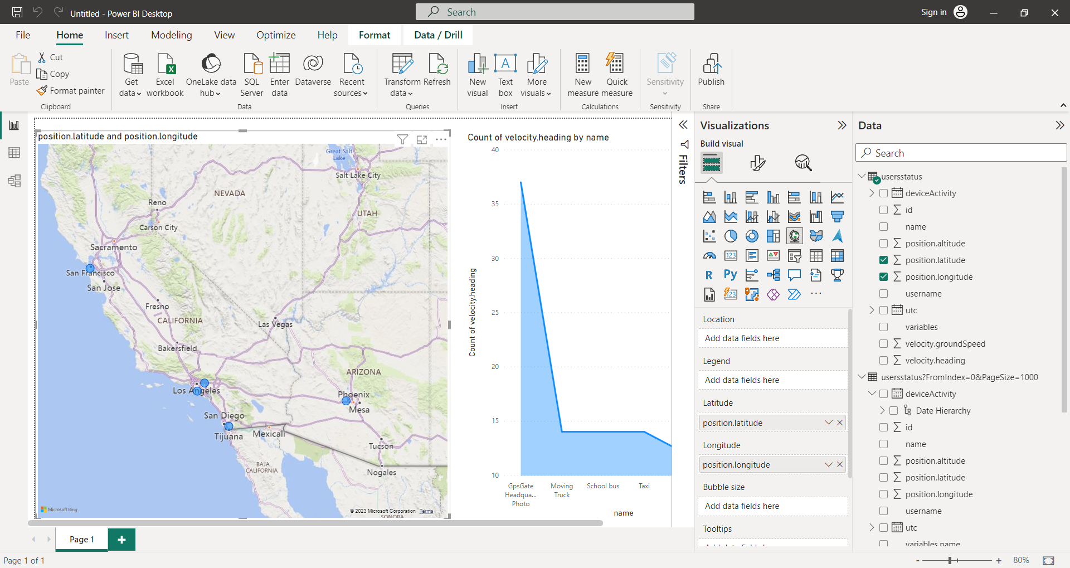Viewport: 1070px width, 568px height.
Task: Expand the Date Hierarchy node
Action: click(882, 411)
